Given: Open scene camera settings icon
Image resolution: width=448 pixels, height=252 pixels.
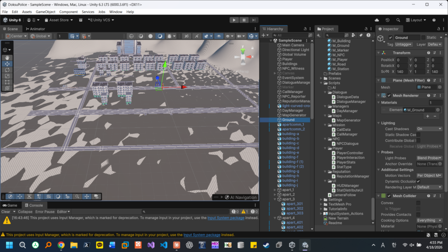Looking at the screenshot, I should [241, 36].
